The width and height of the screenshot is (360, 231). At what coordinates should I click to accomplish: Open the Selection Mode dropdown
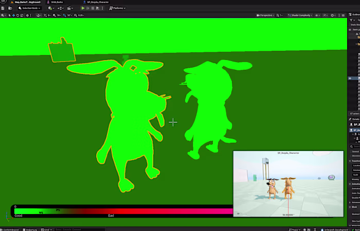pos(29,8)
